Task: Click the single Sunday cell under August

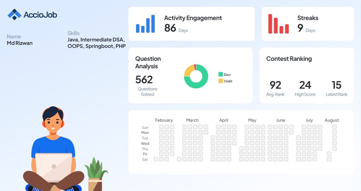Action: pyautogui.click(x=334, y=127)
